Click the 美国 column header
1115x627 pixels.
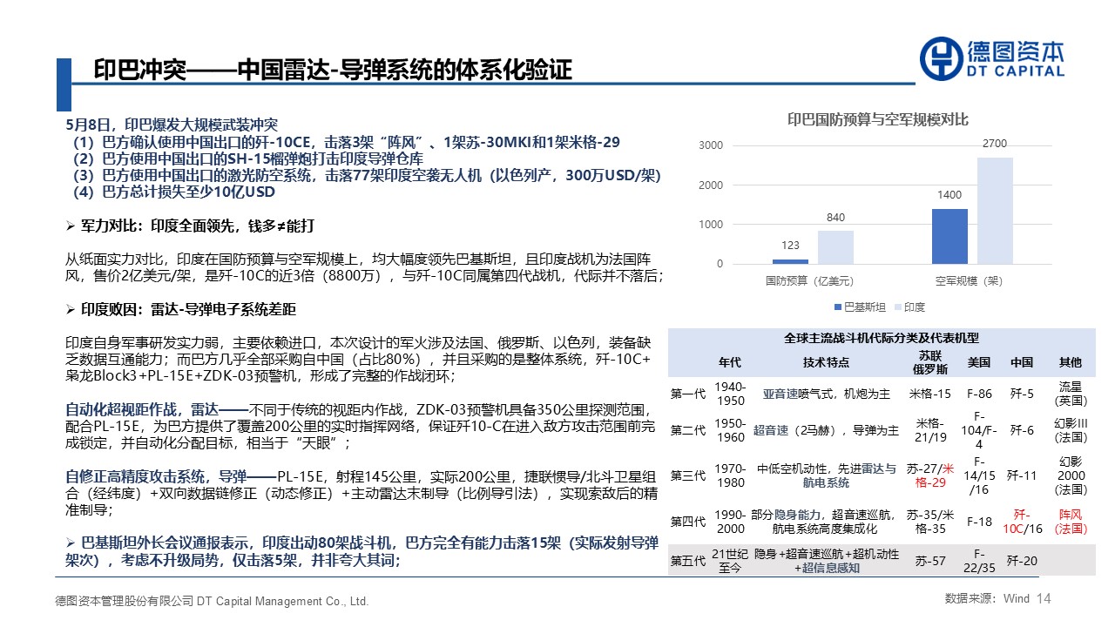[x=979, y=362]
